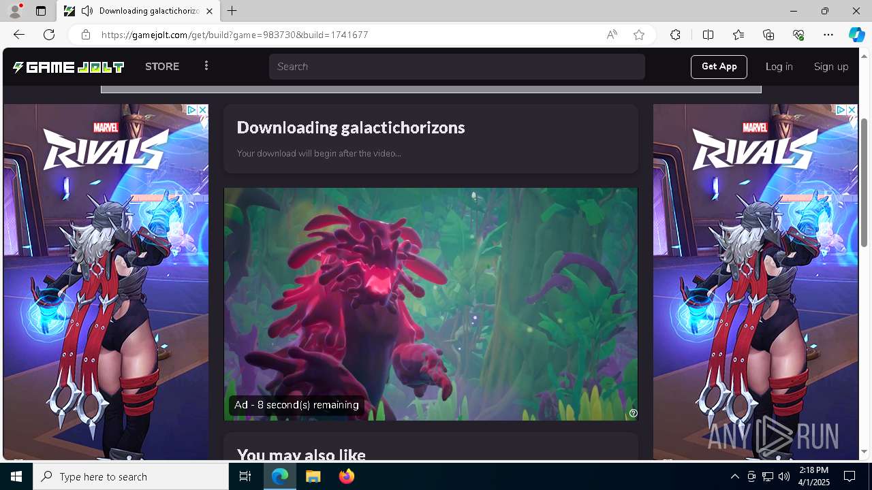Viewport: 872px width, 490px height.
Task: Click the Game Jolt Search field
Action: (x=456, y=67)
